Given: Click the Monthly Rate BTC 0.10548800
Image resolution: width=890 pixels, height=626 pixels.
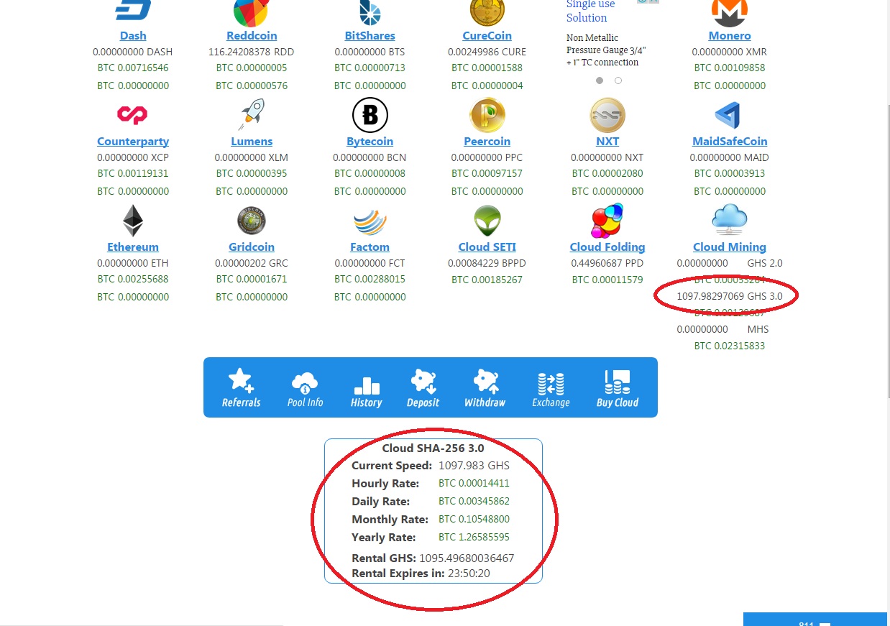Looking at the screenshot, I should tap(474, 520).
